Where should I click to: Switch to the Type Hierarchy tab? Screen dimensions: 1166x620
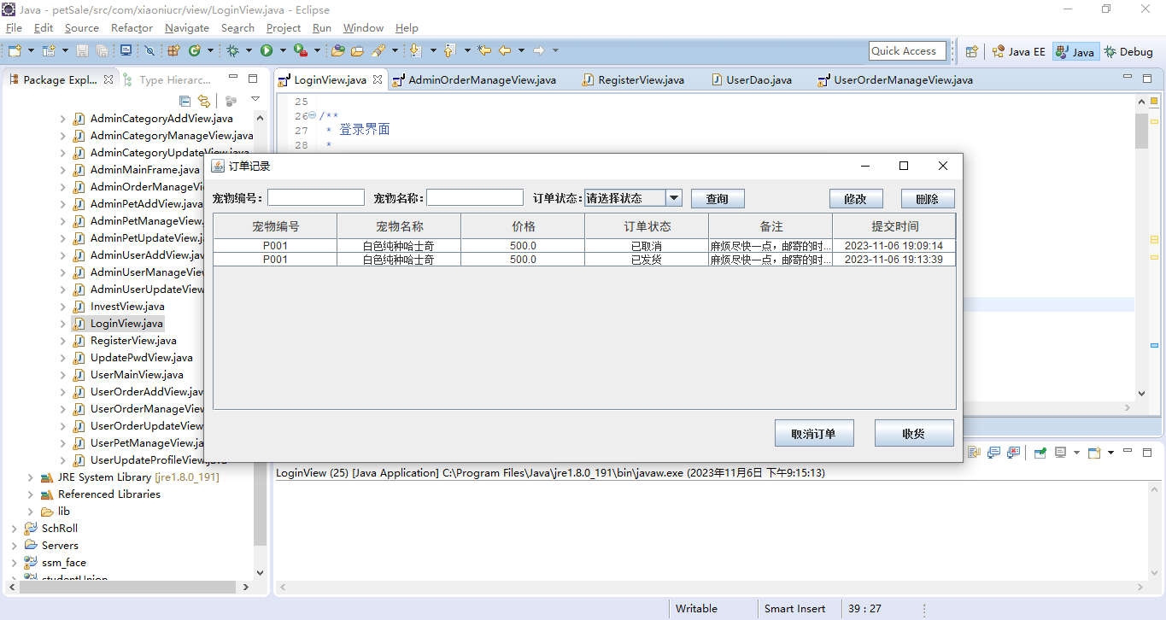(167, 80)
